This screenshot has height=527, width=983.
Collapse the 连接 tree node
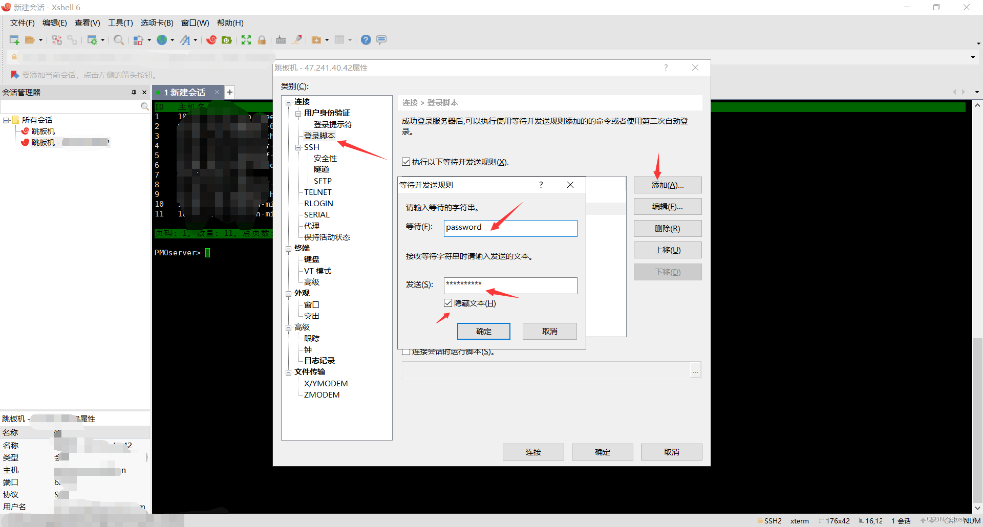(x=288, y=102)
